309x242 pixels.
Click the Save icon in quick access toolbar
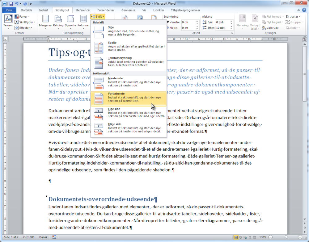click(x=11, y=3)
